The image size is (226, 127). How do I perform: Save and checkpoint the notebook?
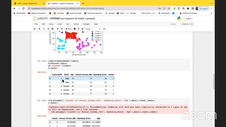coord(35,29)
